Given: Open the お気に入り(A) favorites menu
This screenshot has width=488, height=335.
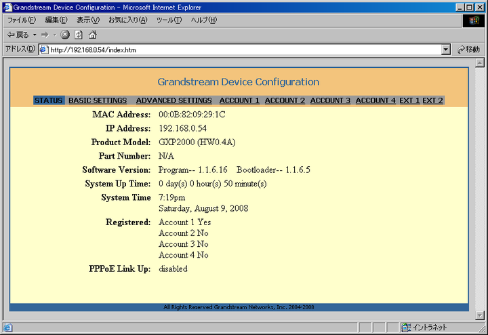Looking at the screenshot, I should [x=127, y=20].
